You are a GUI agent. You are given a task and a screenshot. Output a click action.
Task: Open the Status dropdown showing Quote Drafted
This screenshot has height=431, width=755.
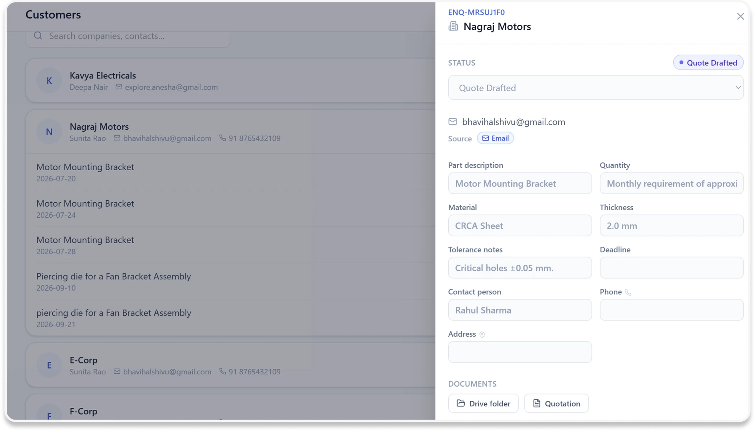click(x=596, y=88)
